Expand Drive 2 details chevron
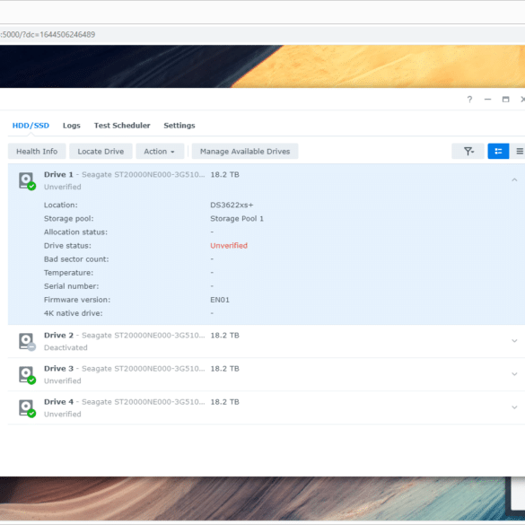Image resolution: width=525 pixels, height=525 pixels. 514,341
